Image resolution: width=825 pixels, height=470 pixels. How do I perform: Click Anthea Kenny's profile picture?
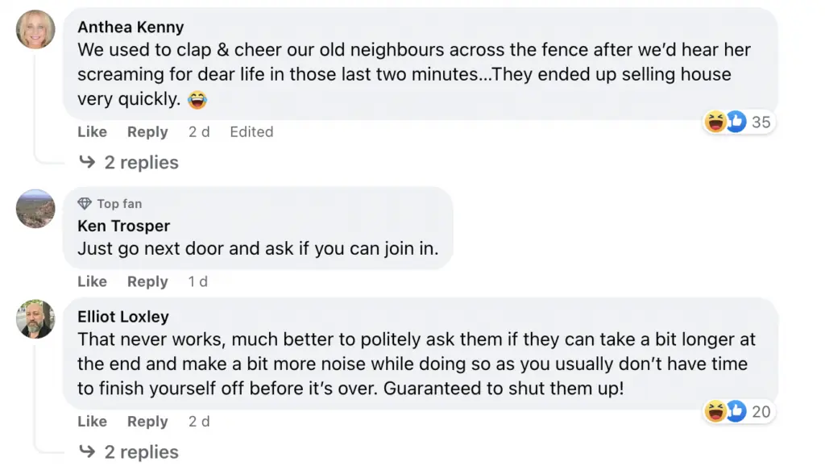pyautogui.click(x=36, y=30)
